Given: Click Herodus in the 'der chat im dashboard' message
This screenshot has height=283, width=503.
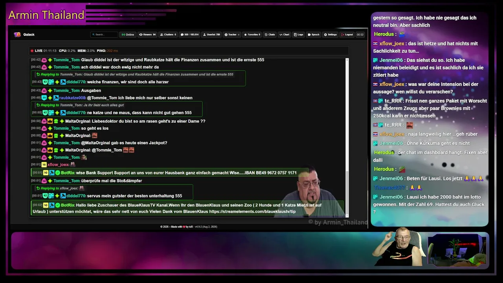Looking at the screenshot, I should pos(384,153).
